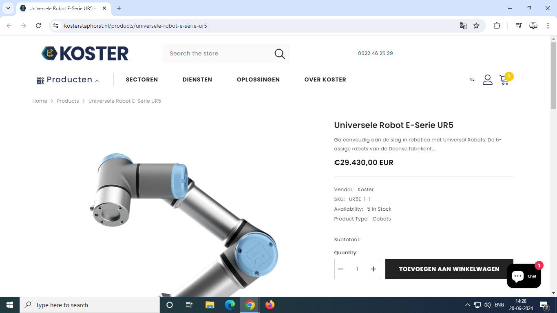Screen dimensions: 557x313
Task: Click the '5 In Stock' availability text
Action: (x=379, y=209)
